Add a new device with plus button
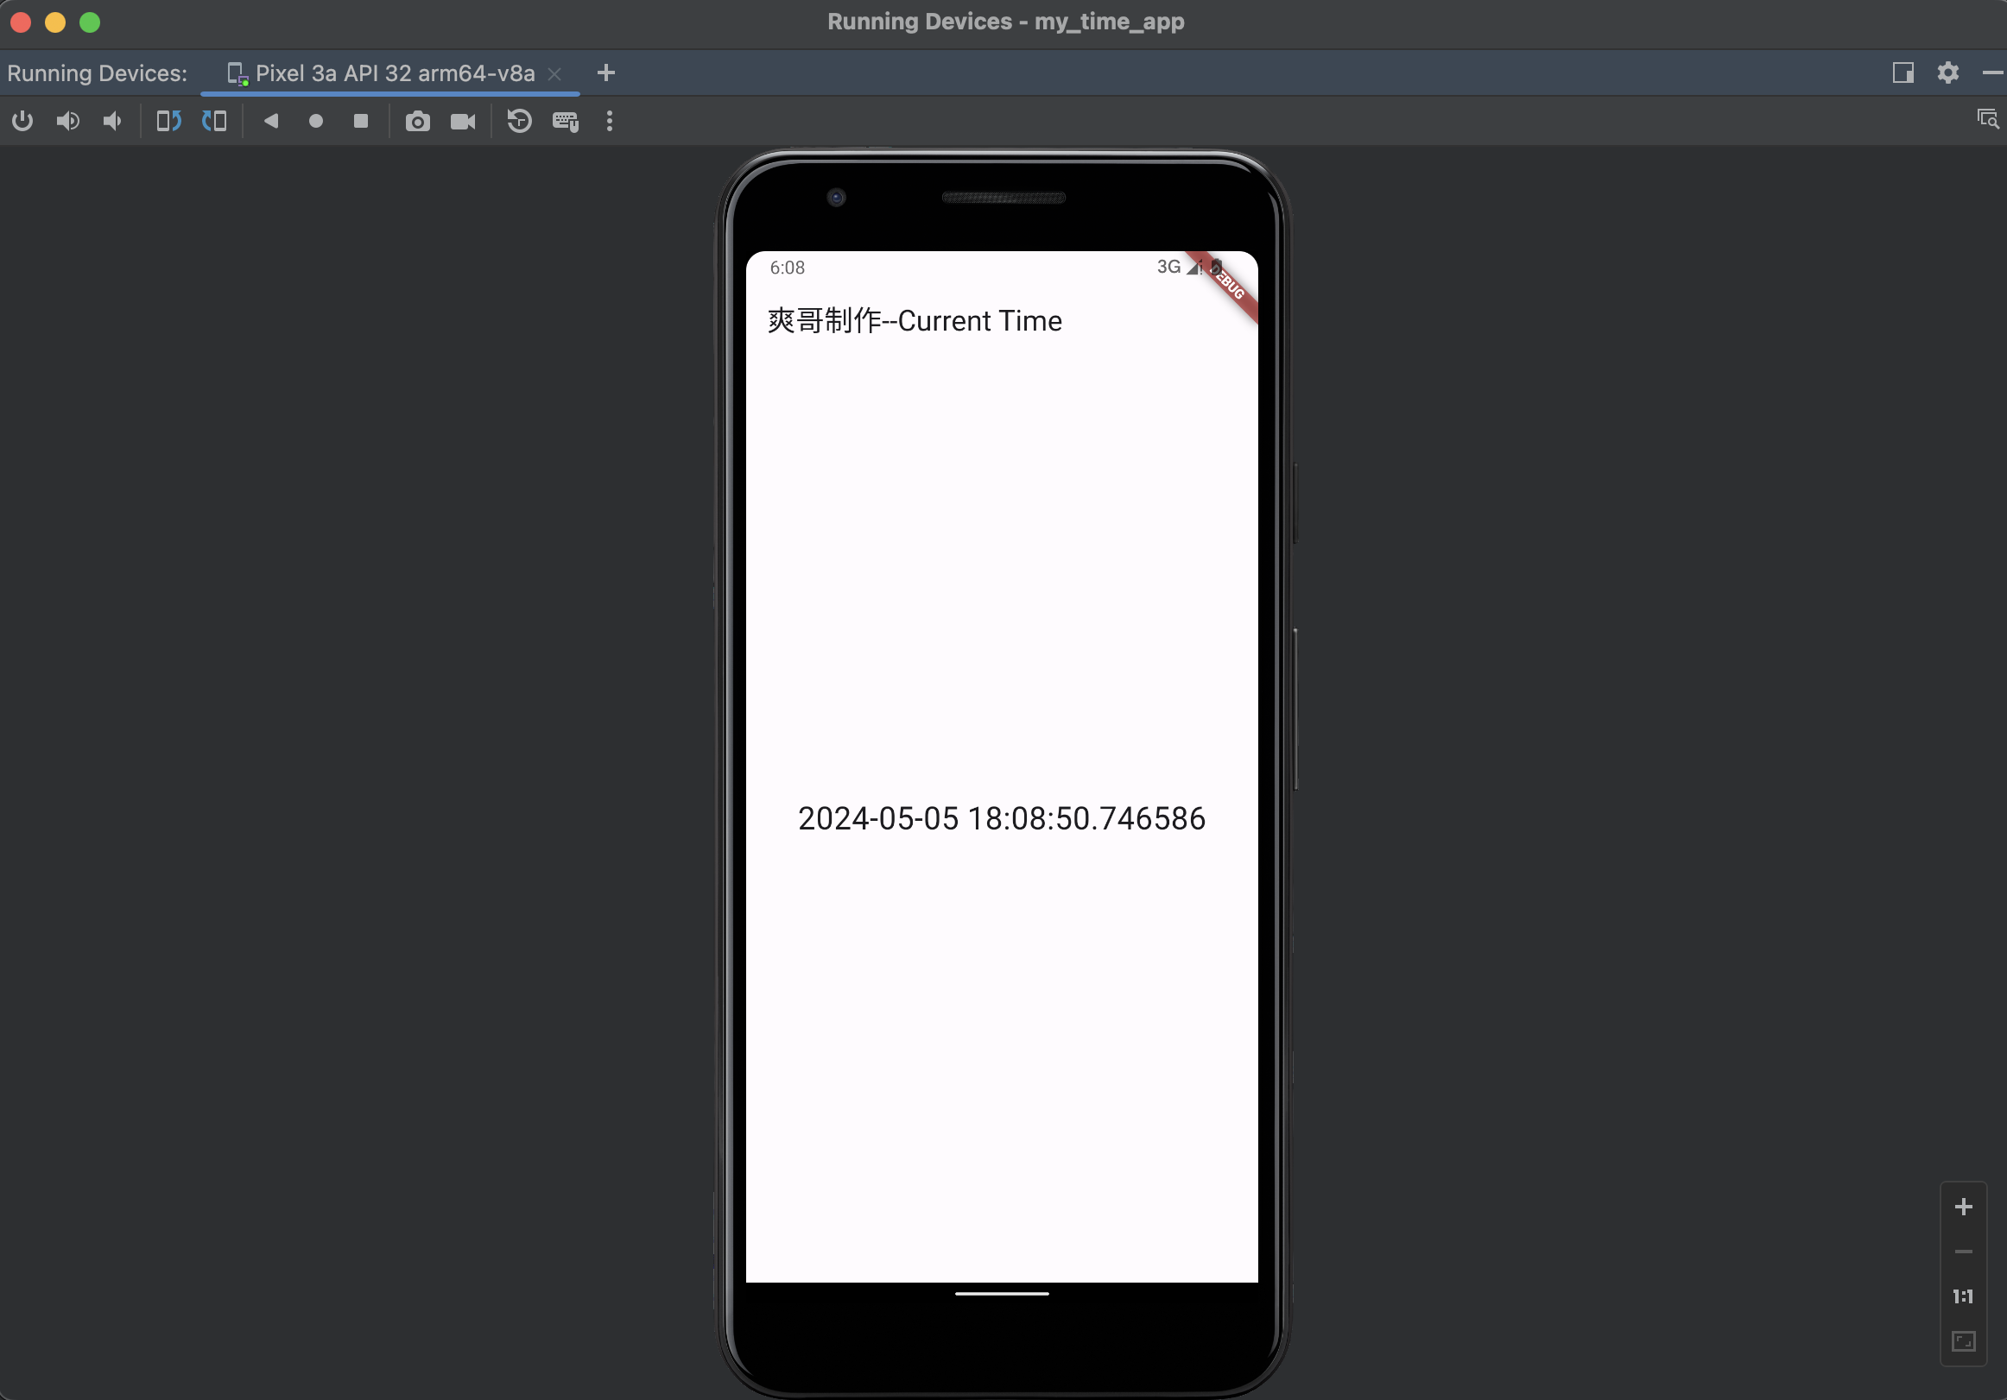2007x1400 pixels. point(605,73)
